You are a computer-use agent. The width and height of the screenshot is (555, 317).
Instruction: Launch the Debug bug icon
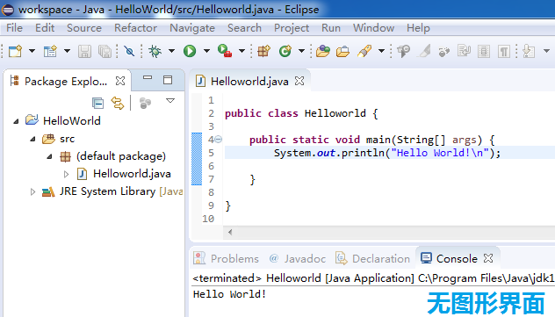pyautogui.click(x=155, y=51)
